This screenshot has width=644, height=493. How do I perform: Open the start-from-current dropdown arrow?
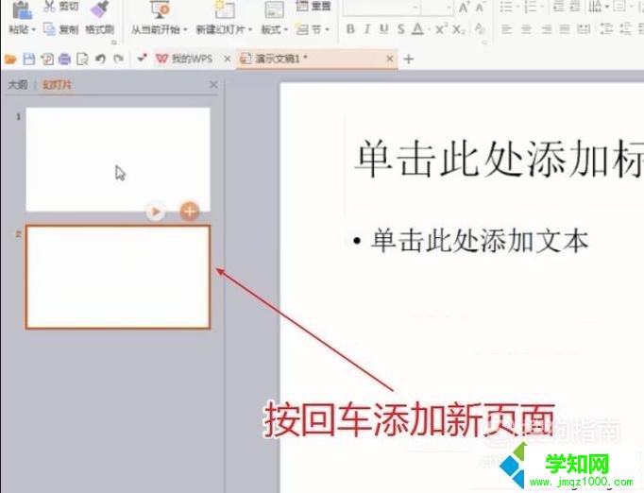[185, 29]
